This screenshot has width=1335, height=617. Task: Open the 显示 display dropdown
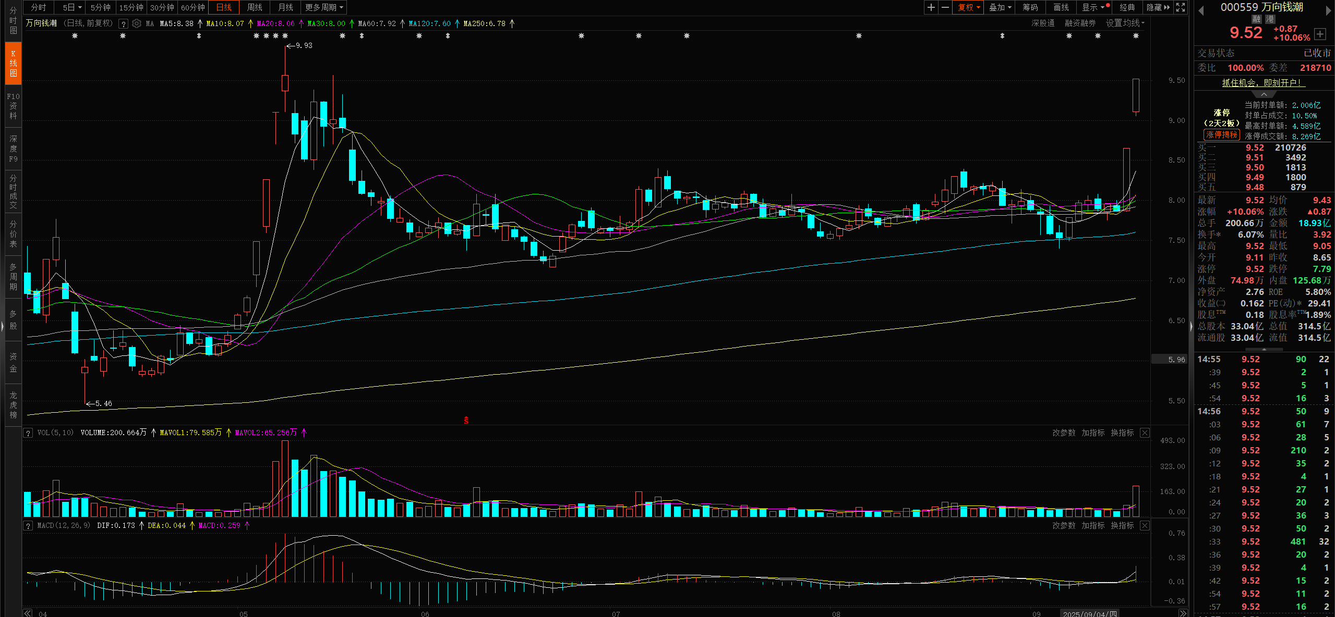1093,7
